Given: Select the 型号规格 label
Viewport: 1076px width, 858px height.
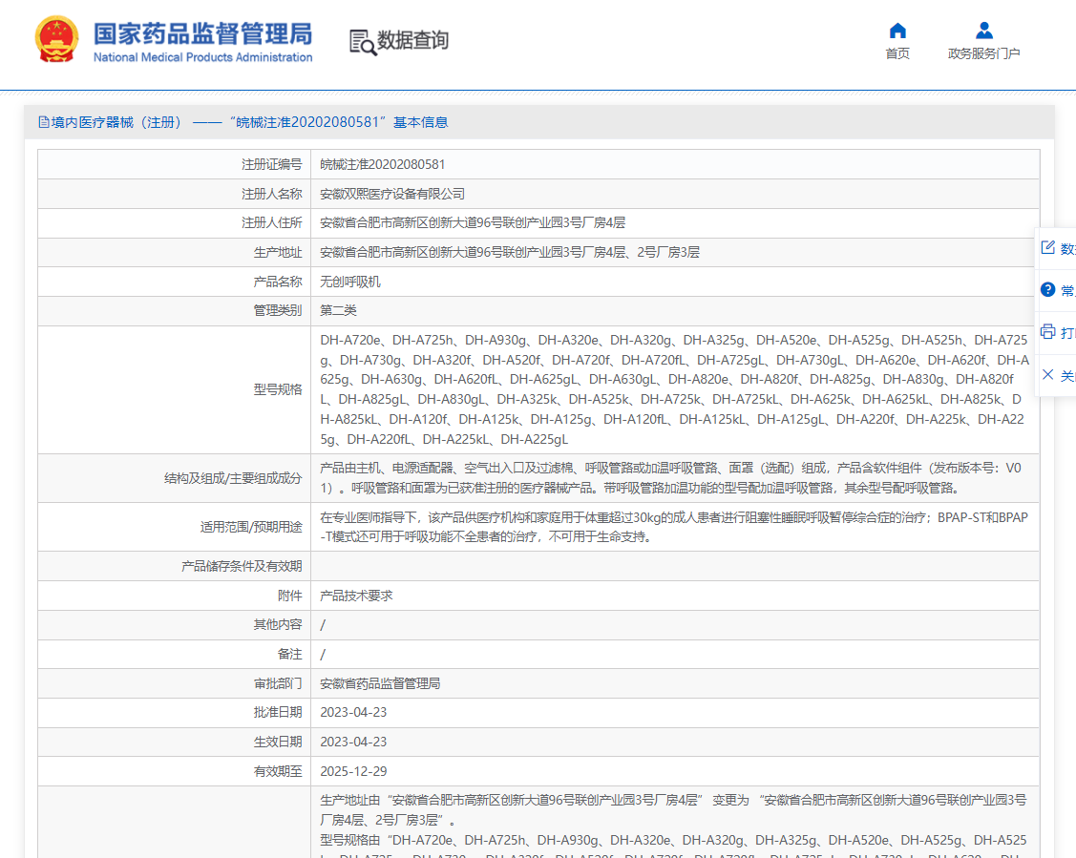Looking at the screenshot, I should click(278, 389).
